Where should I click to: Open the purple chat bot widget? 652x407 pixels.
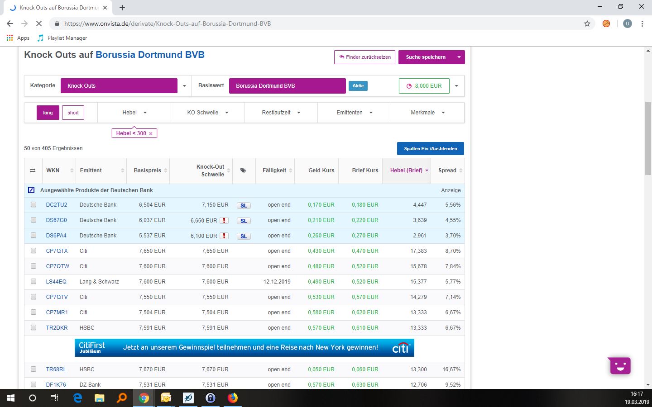click(x=620, y=365)
